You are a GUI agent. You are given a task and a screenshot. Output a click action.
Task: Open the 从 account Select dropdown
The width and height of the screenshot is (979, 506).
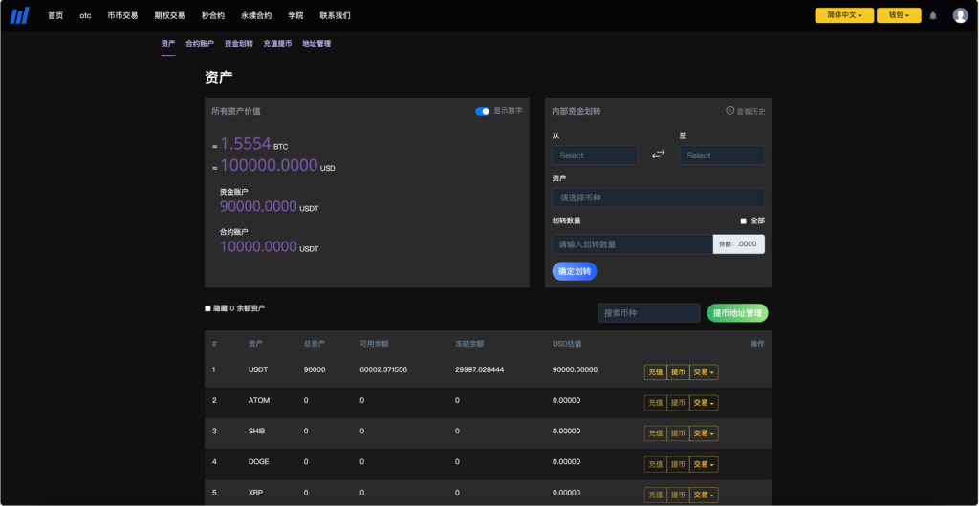(x=594, y=155)
